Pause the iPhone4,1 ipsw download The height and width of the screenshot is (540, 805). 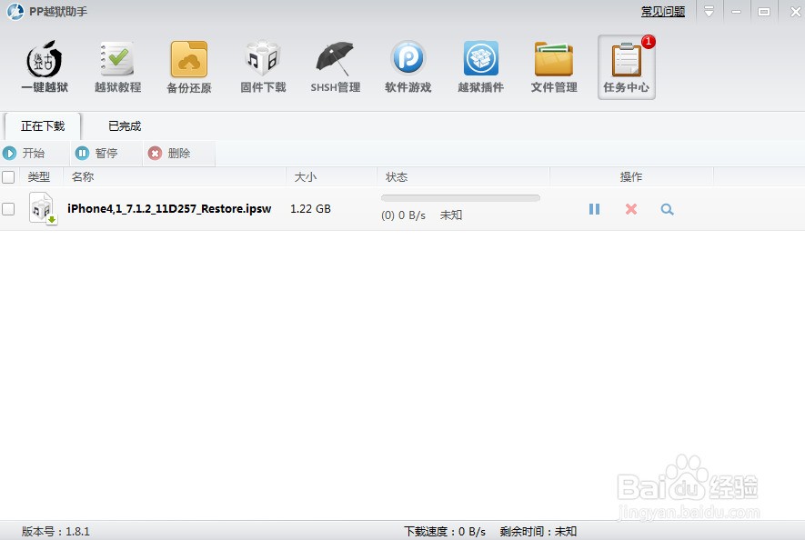(594, 209)
